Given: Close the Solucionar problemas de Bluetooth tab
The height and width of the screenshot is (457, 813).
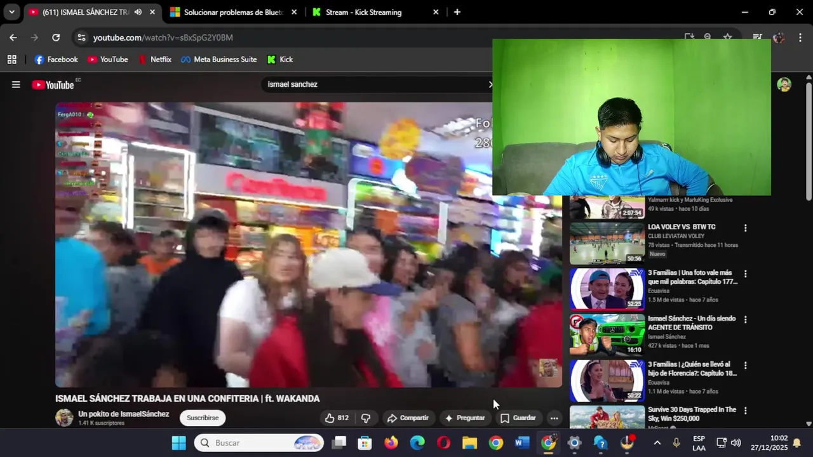Looking at the screenshot, I should click(x=293, y=12).
